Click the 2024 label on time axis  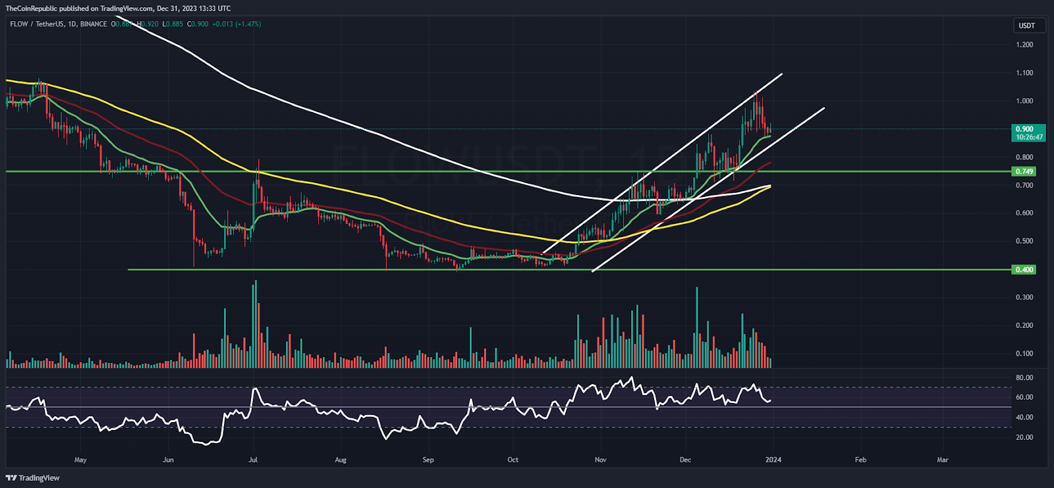click(773, 460)
